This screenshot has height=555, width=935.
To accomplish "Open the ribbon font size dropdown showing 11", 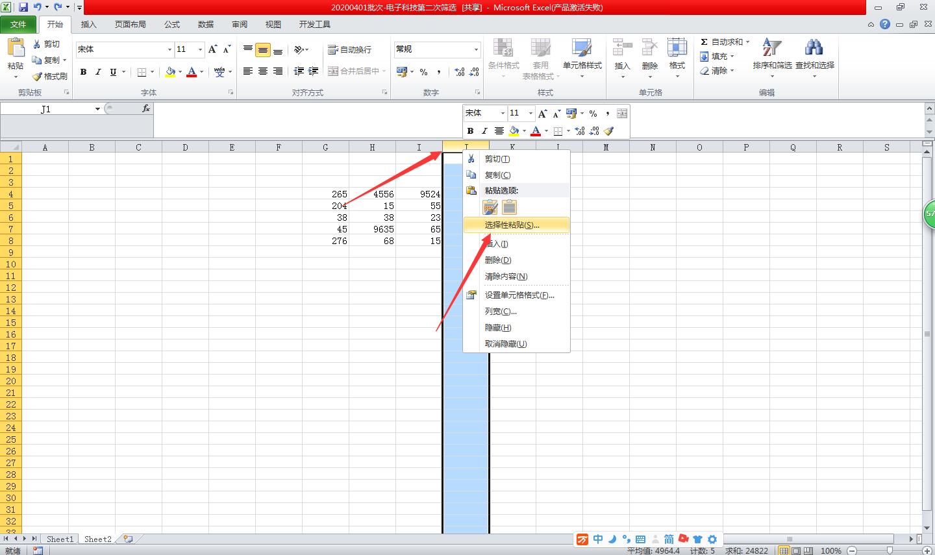I will (x=200, y=49).
